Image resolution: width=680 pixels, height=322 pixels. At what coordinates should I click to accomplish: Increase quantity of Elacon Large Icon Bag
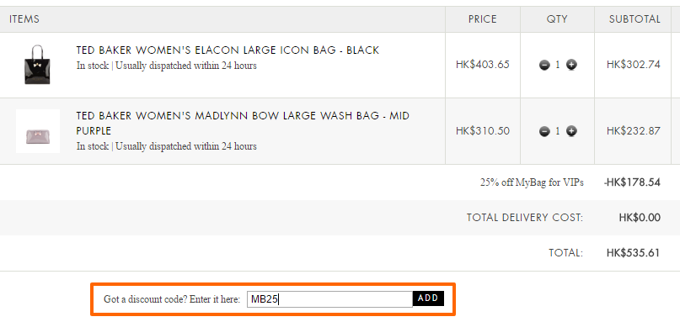point(572,66)
